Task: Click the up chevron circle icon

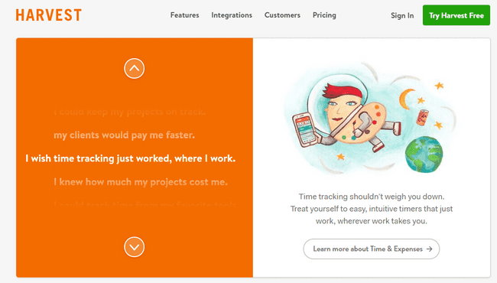Action: 134,68
